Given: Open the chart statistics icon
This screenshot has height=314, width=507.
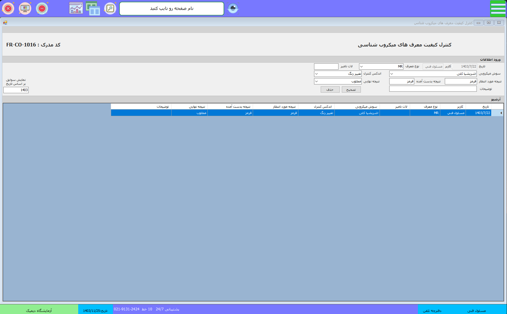Looking at the screenshot, I should [x=76, y=8].
